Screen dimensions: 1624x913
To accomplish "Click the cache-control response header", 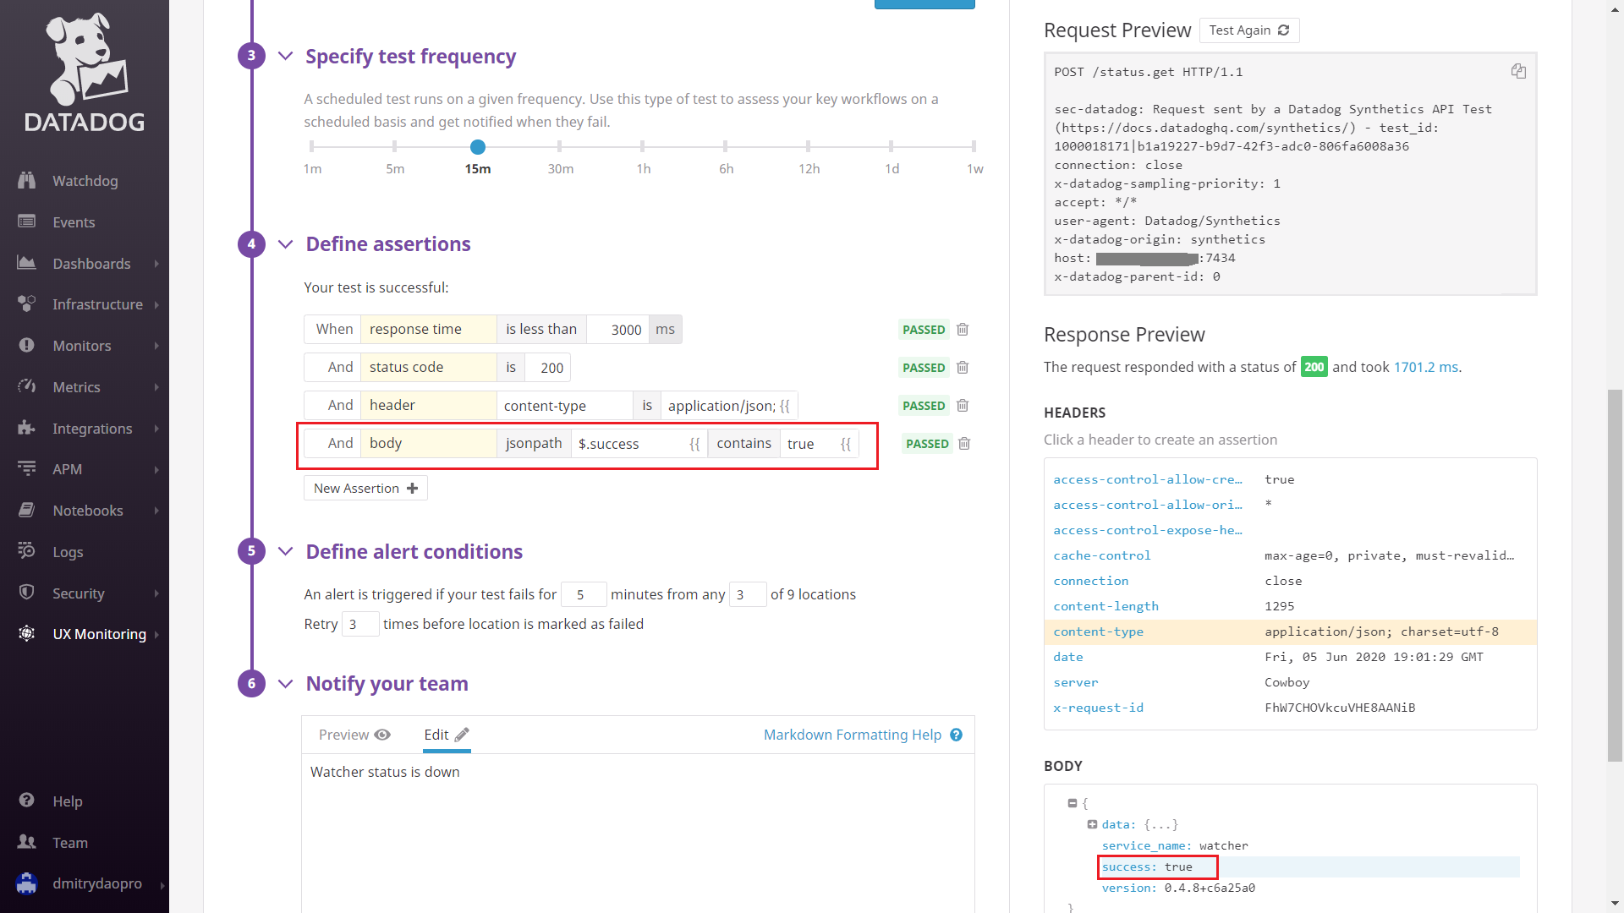I will (1102, 555).
